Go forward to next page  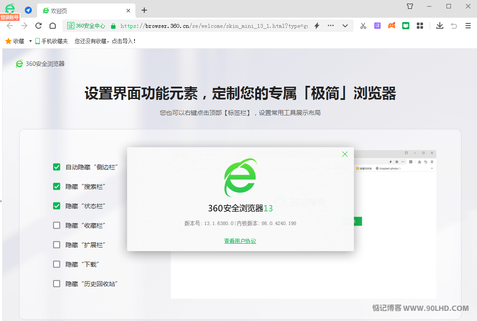(24, 26)
